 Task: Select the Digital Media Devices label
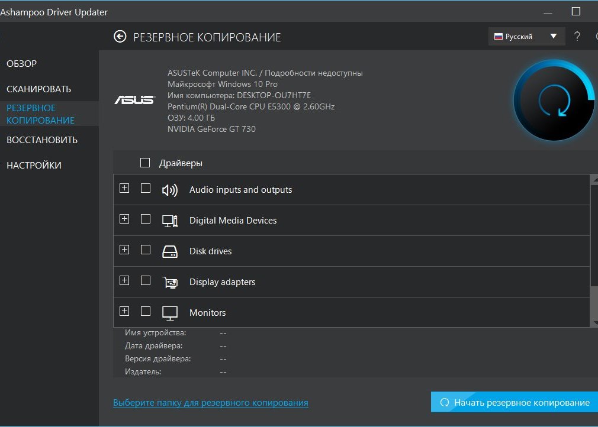pos(233,221)
